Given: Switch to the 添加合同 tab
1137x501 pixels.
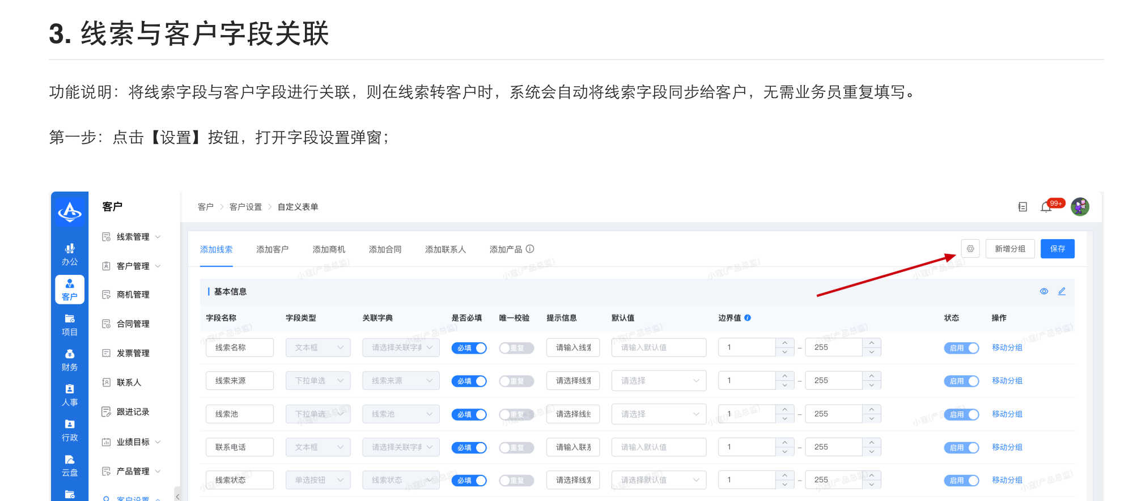Looking at the screenshot, I should pos(385,249).
